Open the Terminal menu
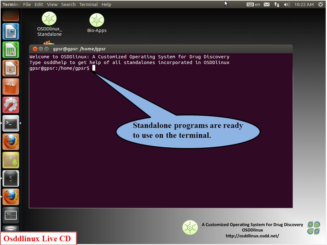Image resolution: width=327 pixels, height=245 pixels. coord(89,4)
